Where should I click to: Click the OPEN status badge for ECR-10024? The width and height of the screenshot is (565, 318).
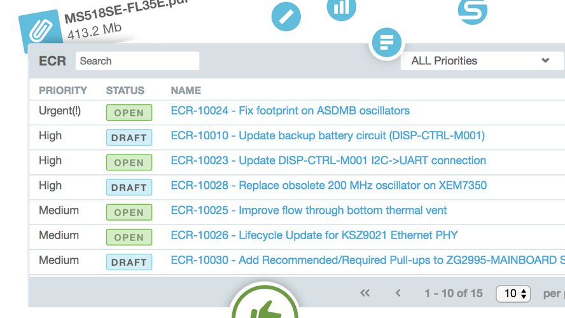coord(129,113)
